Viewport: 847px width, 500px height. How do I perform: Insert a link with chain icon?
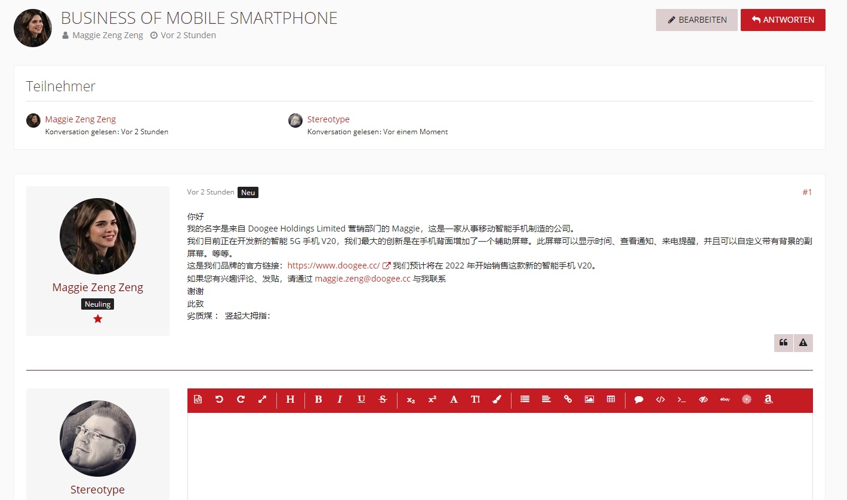click(x=568, y=399)
